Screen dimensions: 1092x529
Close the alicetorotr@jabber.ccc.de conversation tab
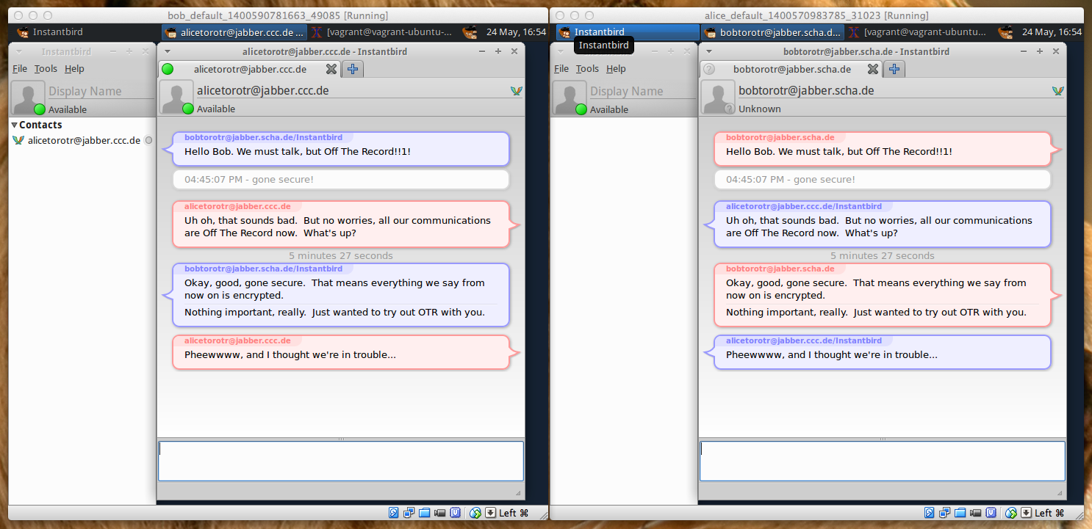331,69
